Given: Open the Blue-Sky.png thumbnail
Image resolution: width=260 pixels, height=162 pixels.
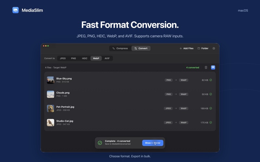Looking at the screenshot, I should pos(50,80).
